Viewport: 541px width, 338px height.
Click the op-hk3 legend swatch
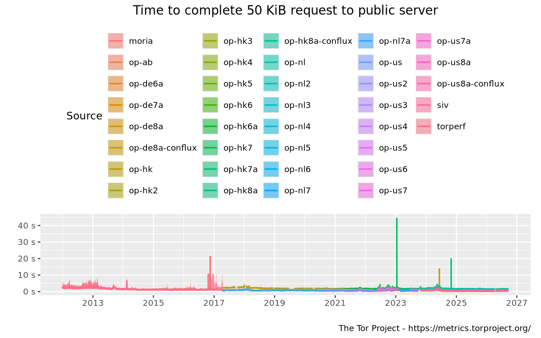pos(210,41)
